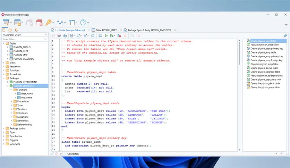Screen dimensions: 290x168
Task: Select the PLYXON_SALGRADE table in tree
Action: coord(24,59)
